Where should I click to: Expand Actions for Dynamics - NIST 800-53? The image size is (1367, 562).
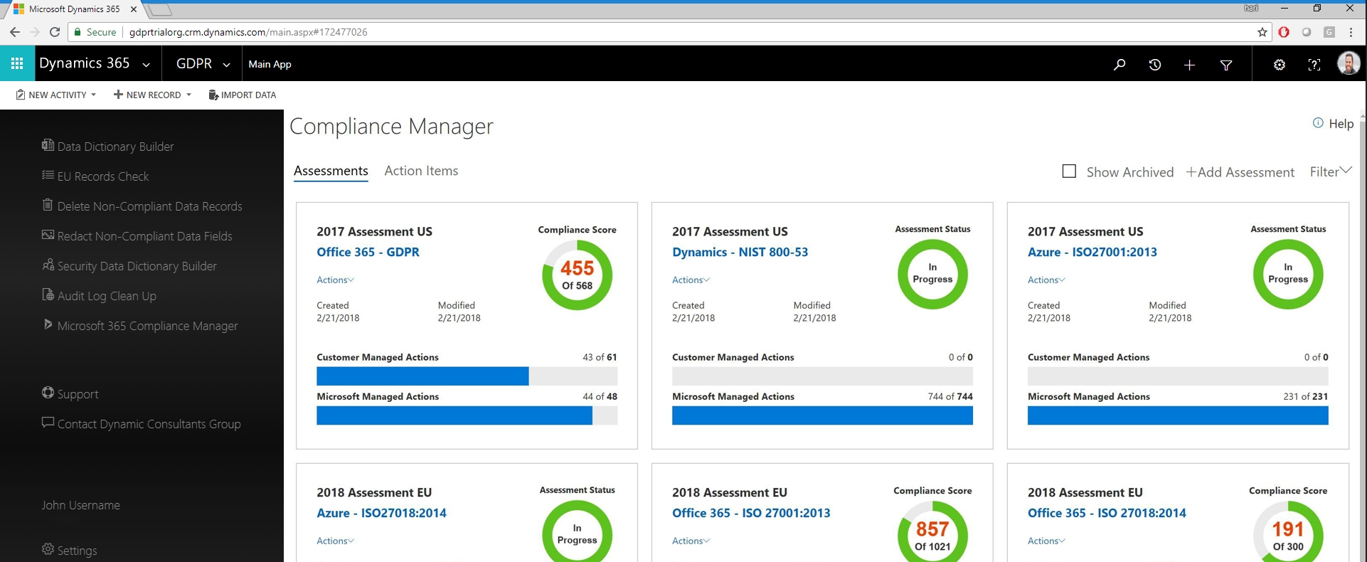(691, 280)
